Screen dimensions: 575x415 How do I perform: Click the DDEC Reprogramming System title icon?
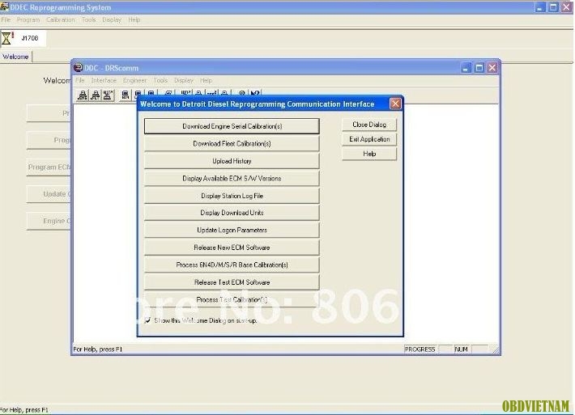[6, 7]
